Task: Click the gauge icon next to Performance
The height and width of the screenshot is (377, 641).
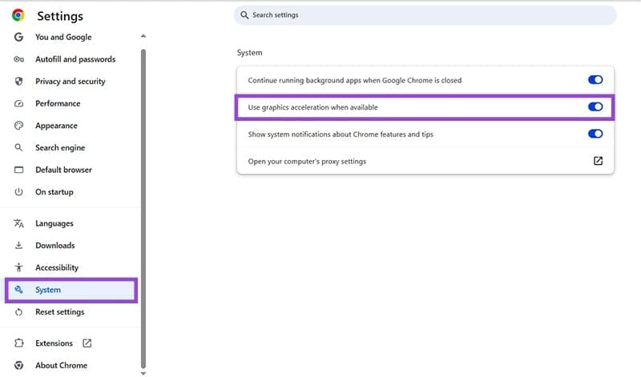Action: point(18,103)
